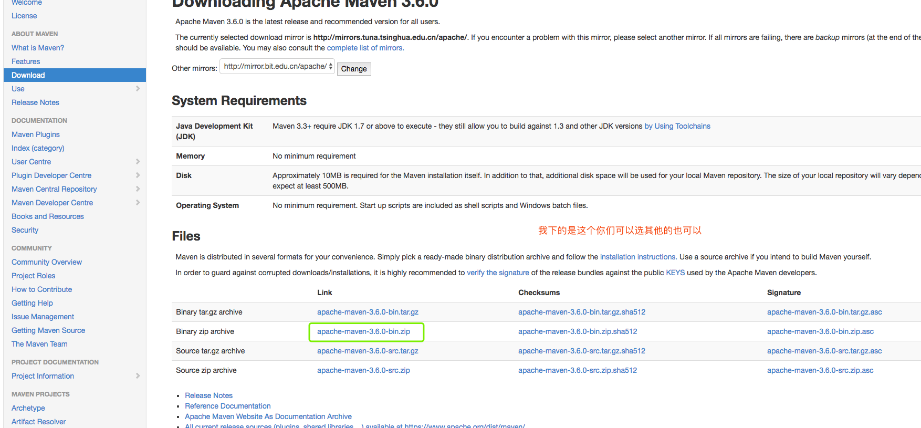Go to the Features page
Screen dimensions: 921x428
point(26,61)
